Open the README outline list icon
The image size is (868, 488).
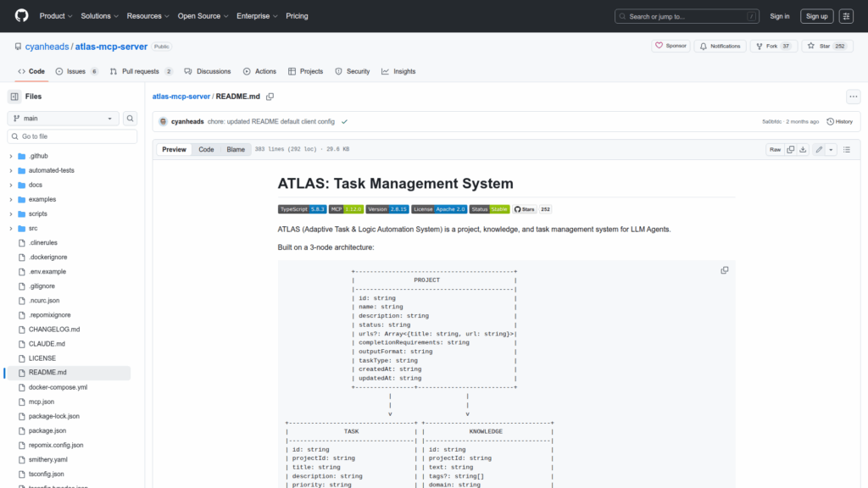coord(847,149)
